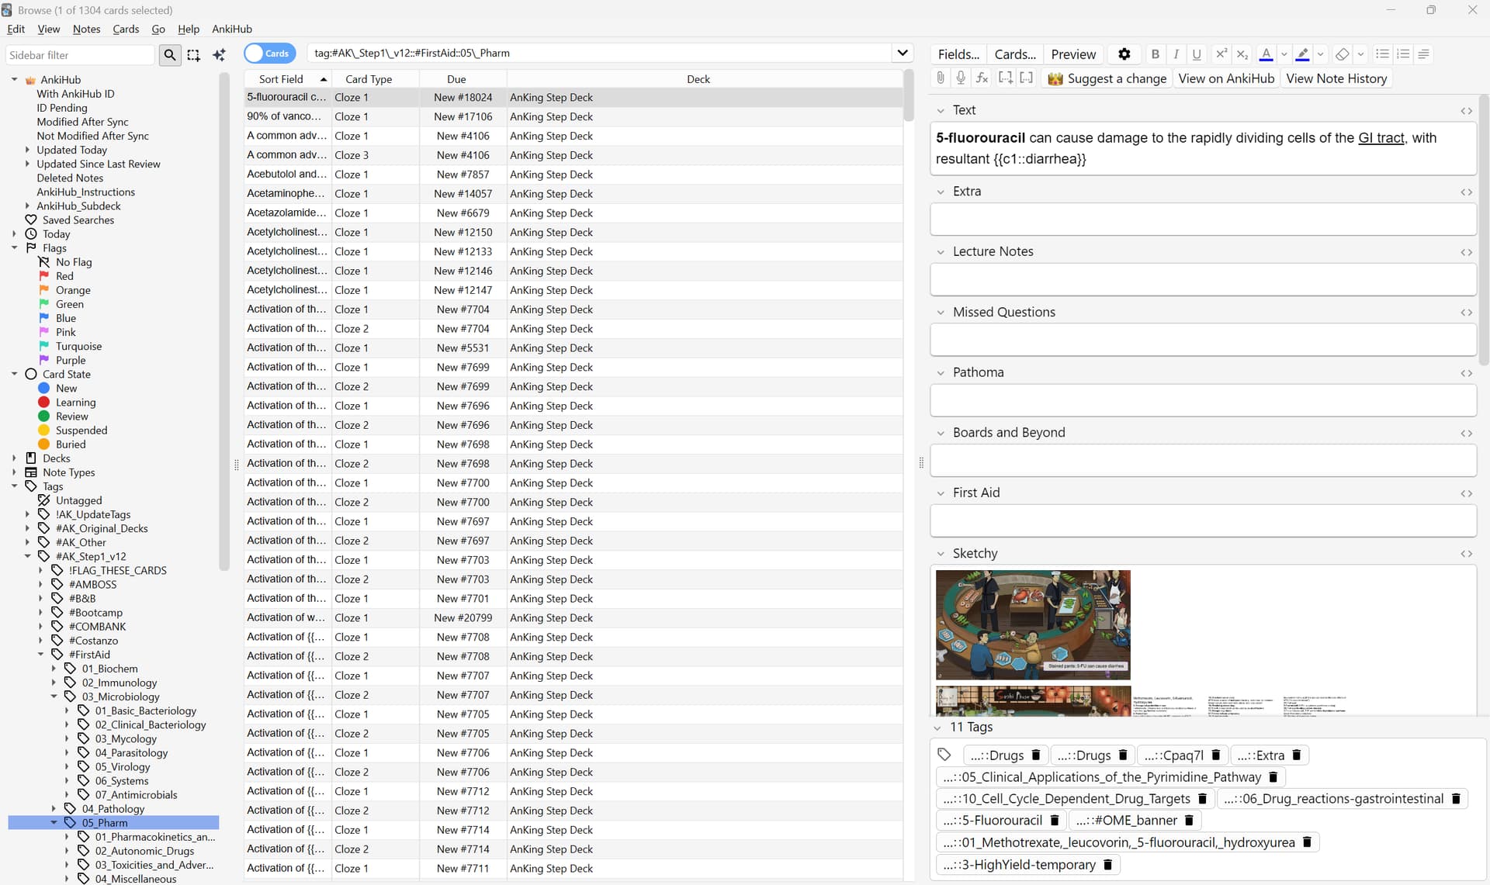Screen dimensions: 1490x885
Task: Click the Sidebar filter input field
Action: pyautogui.click(x=80, y=55)
